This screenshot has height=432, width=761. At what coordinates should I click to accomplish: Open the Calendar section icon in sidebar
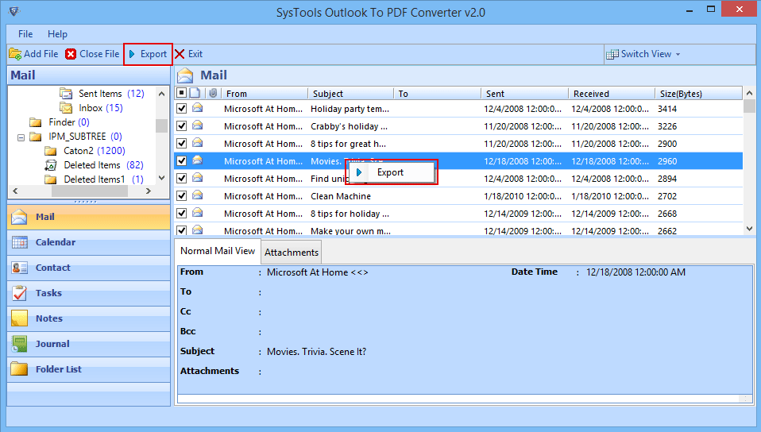[x=19, y=242]
